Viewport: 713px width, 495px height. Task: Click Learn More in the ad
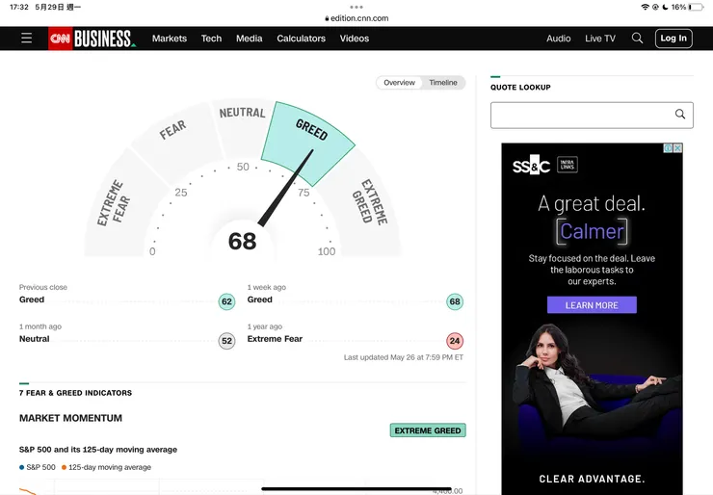tap(592, 305)
